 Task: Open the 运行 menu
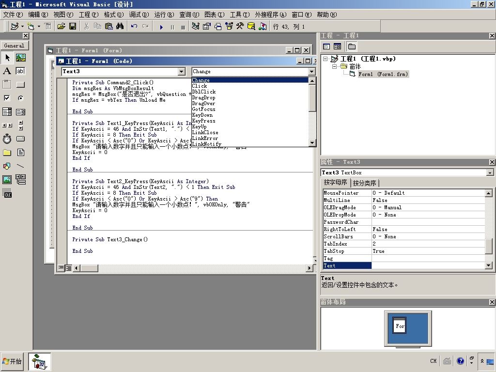point(164,15)
